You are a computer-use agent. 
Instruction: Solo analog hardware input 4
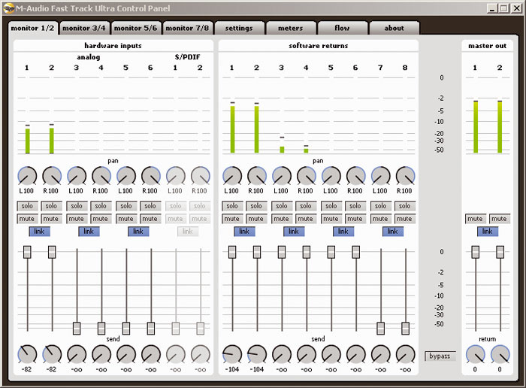101,206
